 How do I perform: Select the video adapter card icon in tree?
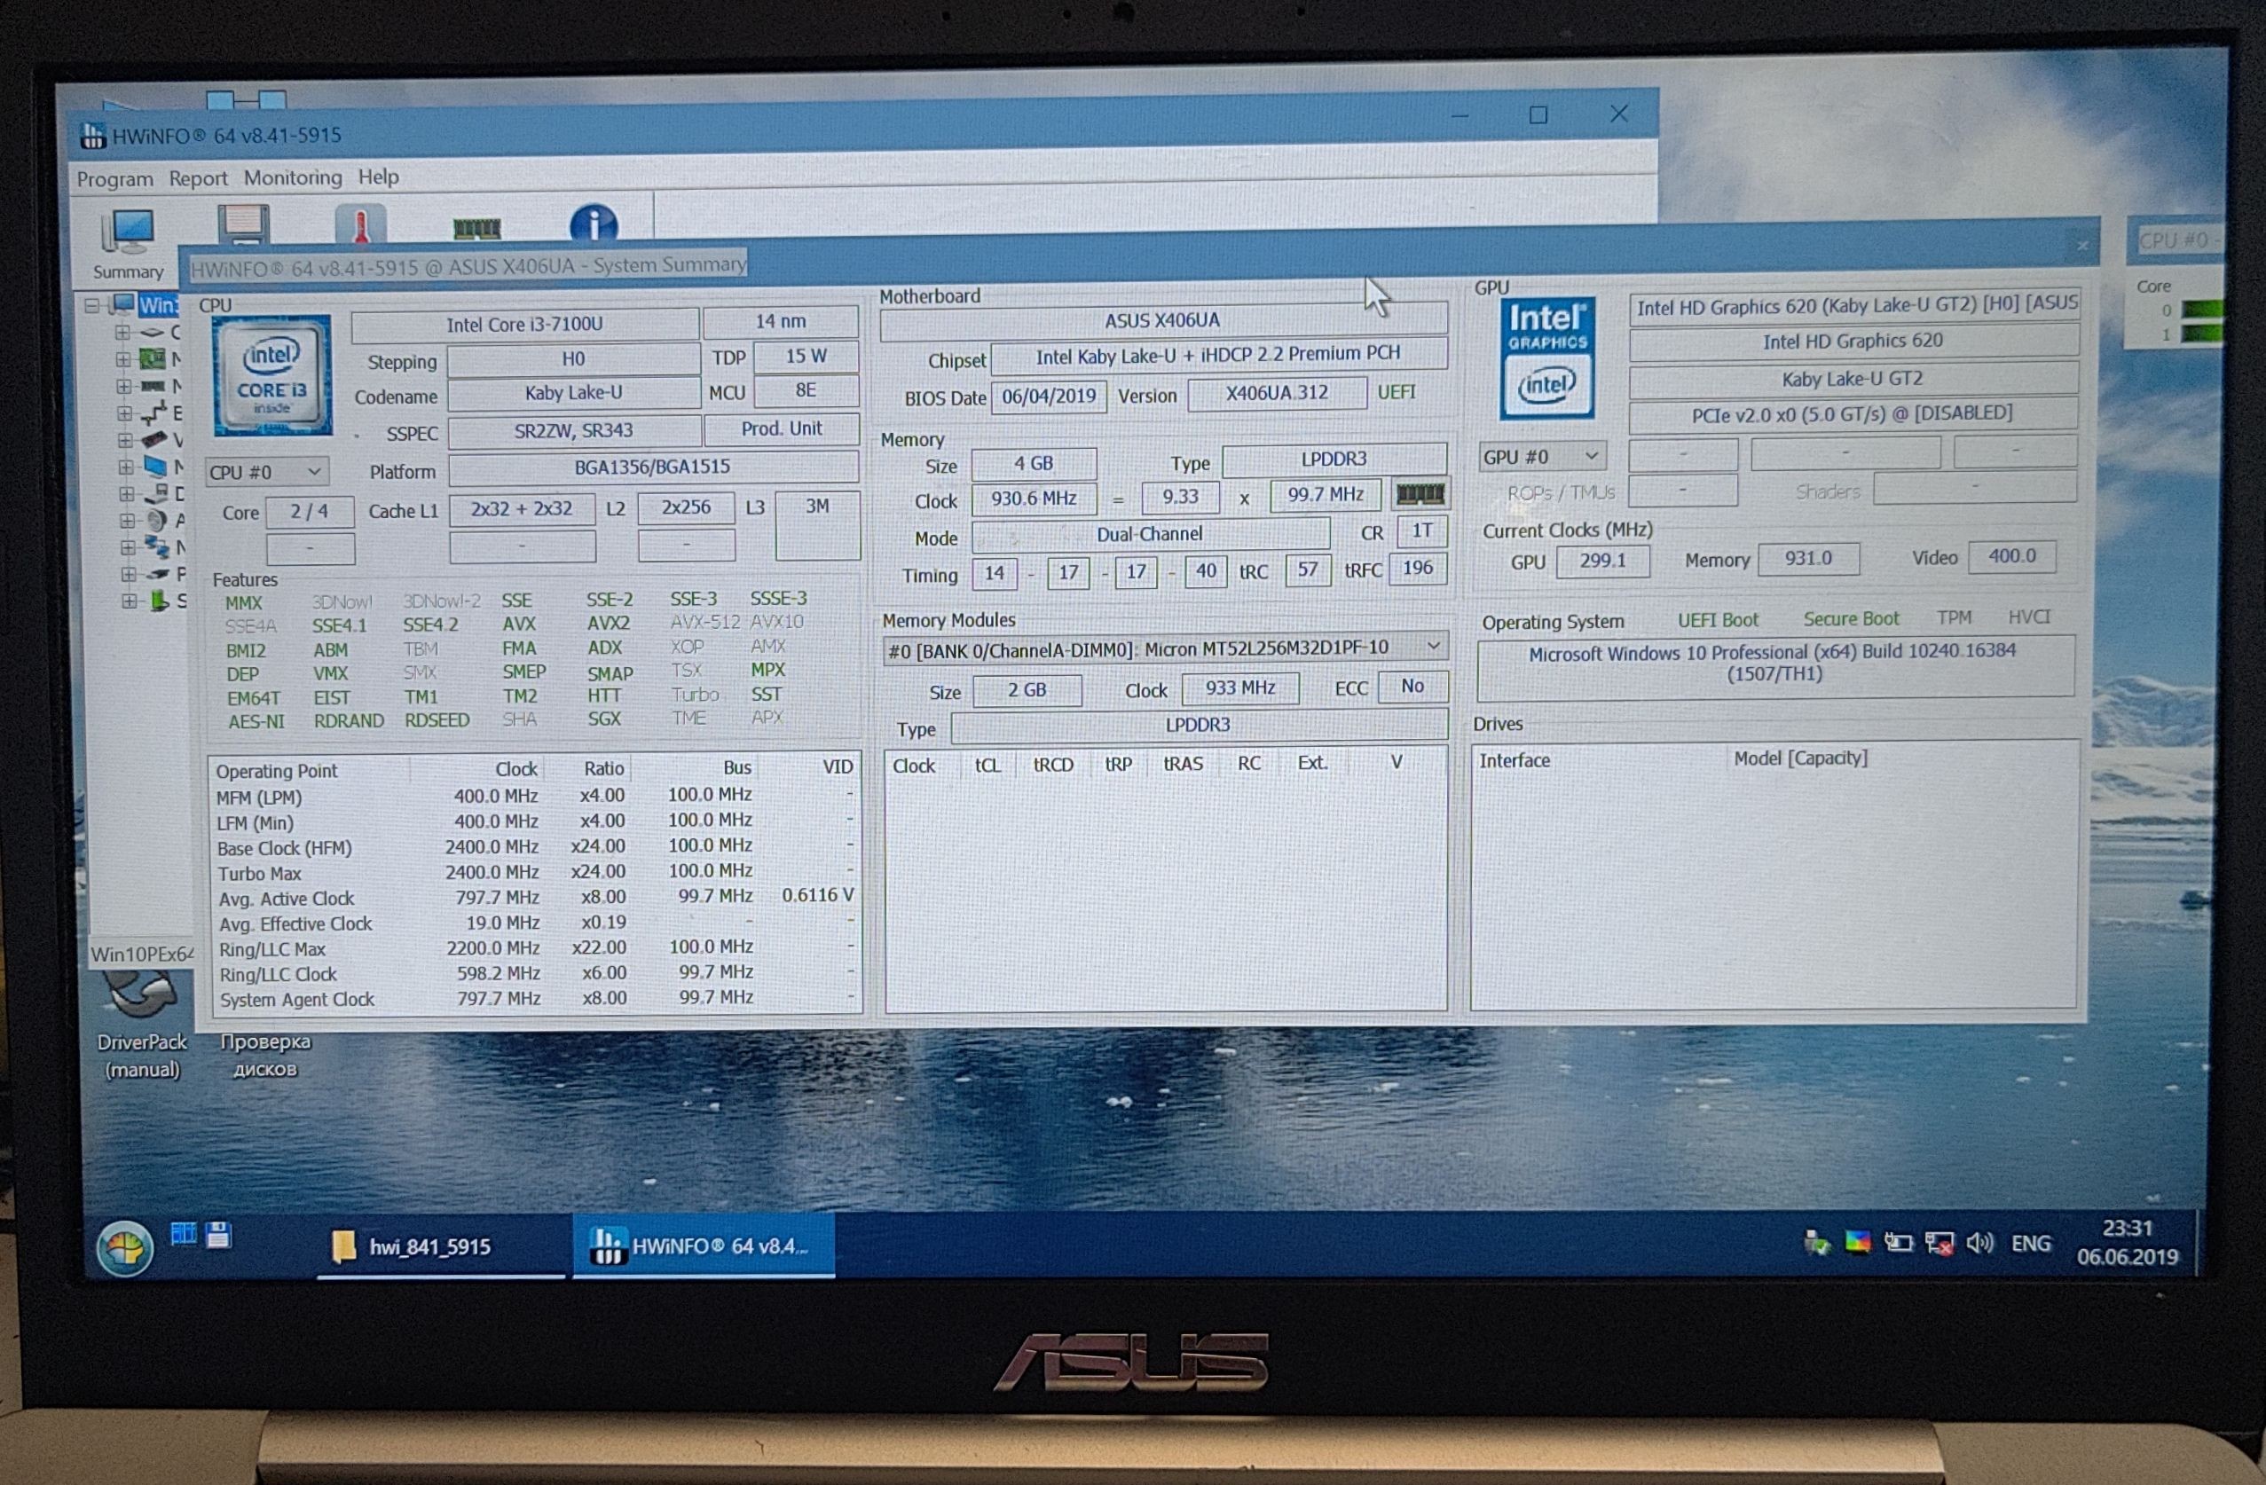pyautogui.click(x=154, y=440)
